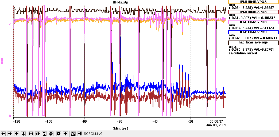Toggle the waveform scroll-mode icon
Image resolution: width=279 pixels, height=137 pixels.
pyautogui.click(x=73, y=134)
